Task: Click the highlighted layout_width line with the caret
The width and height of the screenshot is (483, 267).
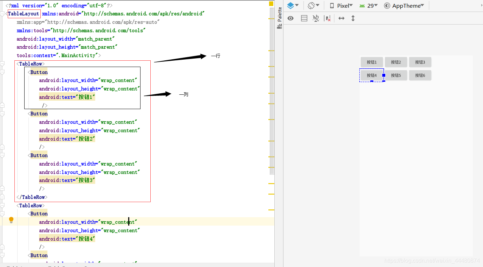Action: click(x=88, y=222)
